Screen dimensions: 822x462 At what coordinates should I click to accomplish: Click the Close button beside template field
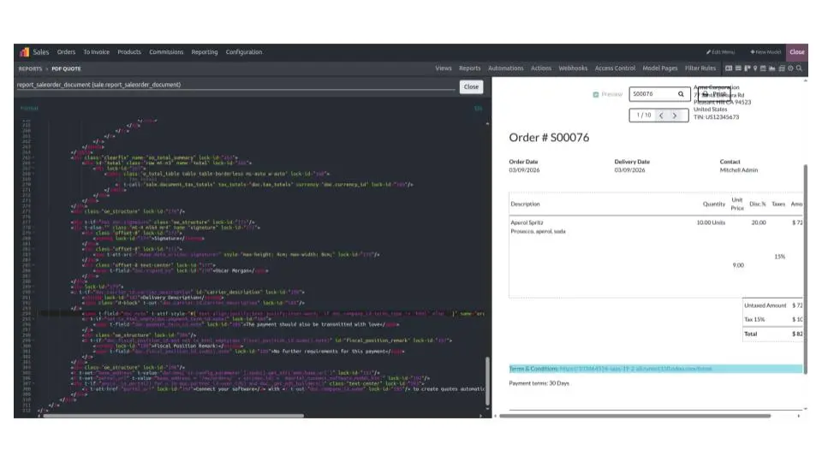[x=471, y=86]
